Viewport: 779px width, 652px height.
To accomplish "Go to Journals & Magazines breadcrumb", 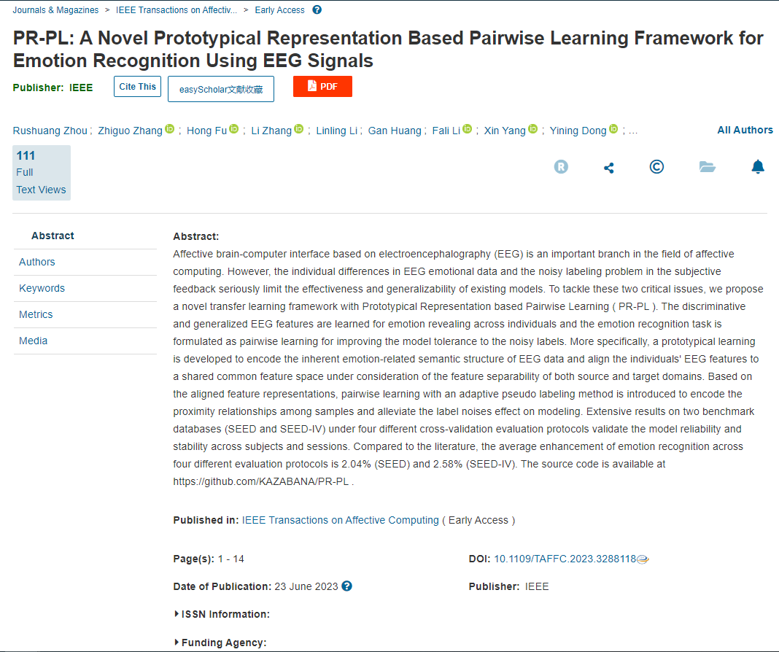I will point(55,10).
